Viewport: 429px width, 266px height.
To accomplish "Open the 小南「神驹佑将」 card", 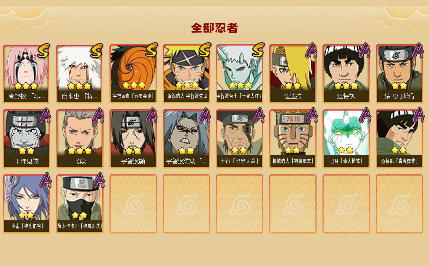I will (27, 204).
